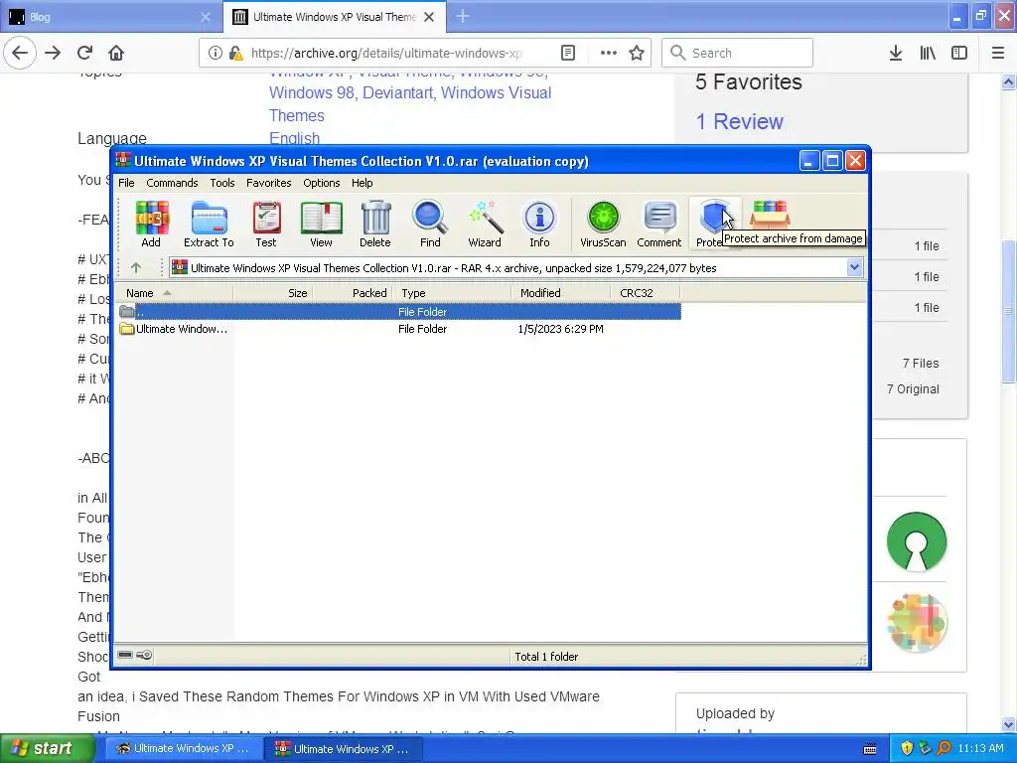This screenshot has width=1017, height=763.
Task: Open the Firefox Library
Action: coord(928,53)
